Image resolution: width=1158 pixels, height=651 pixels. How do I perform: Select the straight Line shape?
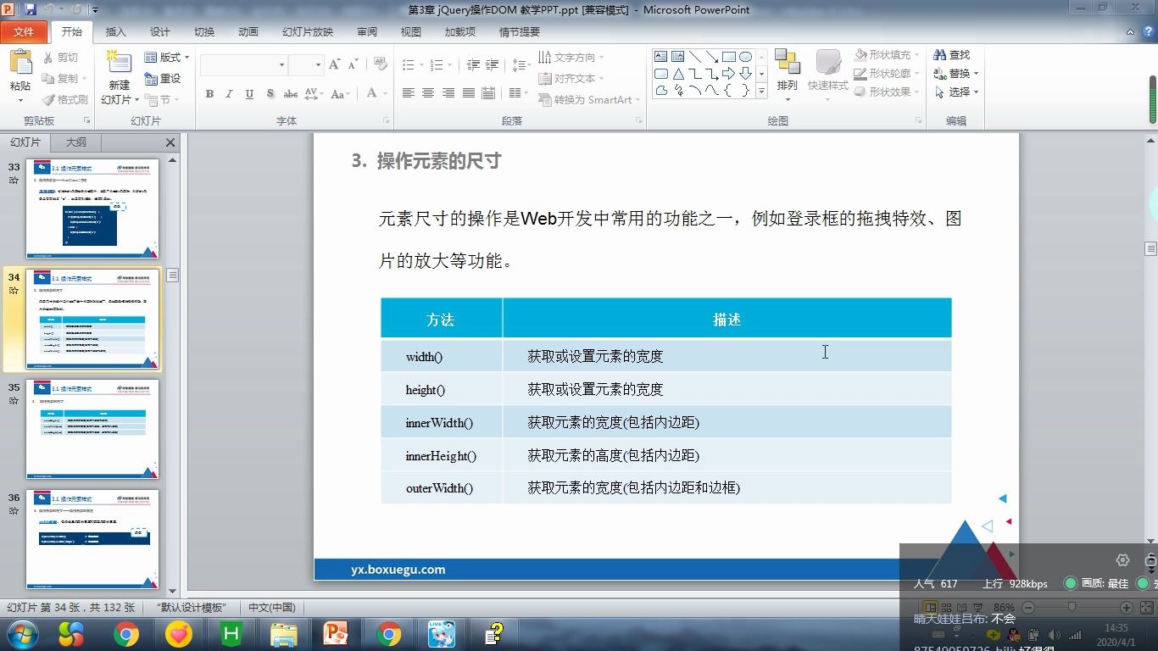[x=694, y=57]
